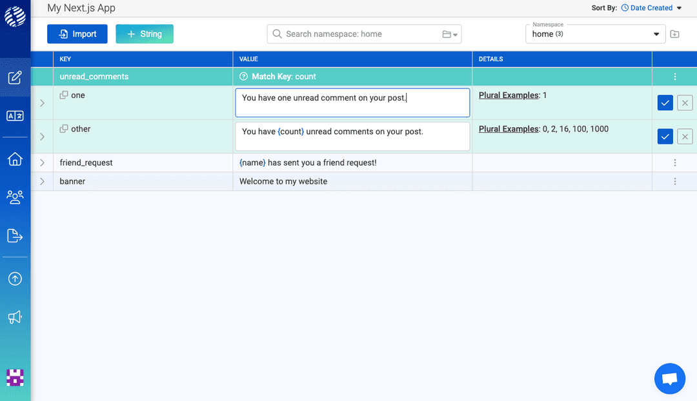This screenshot has height=401, width=697.
Task: Open the team members icon in sidebar
Action: [15, 197]
